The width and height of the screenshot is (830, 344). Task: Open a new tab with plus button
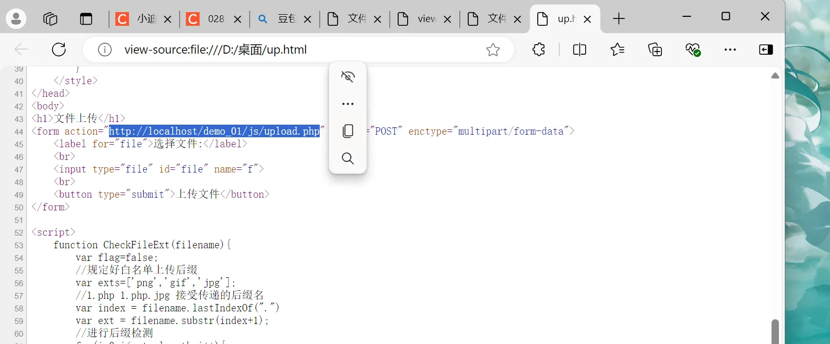coord(619,19)
